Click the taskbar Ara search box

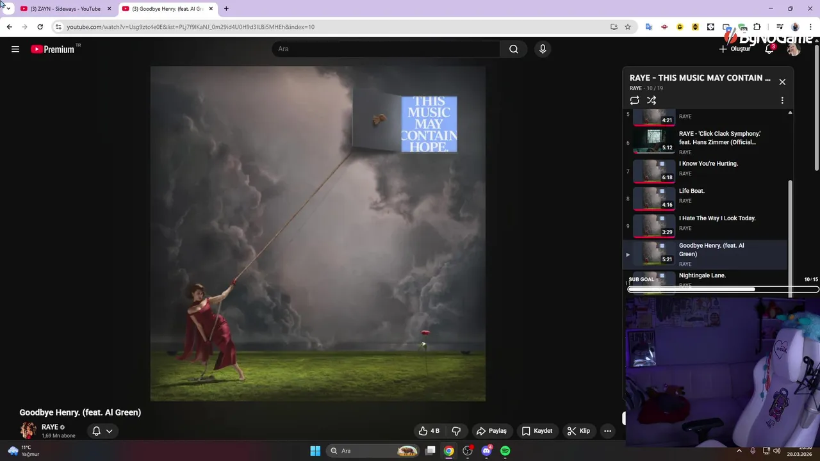[x=373, y=451]
